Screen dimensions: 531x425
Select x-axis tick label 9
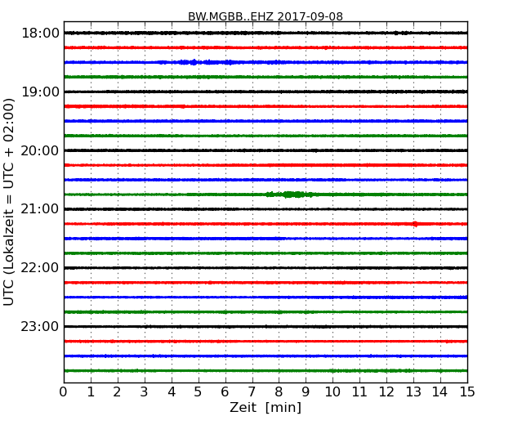[x=306, y=391]
